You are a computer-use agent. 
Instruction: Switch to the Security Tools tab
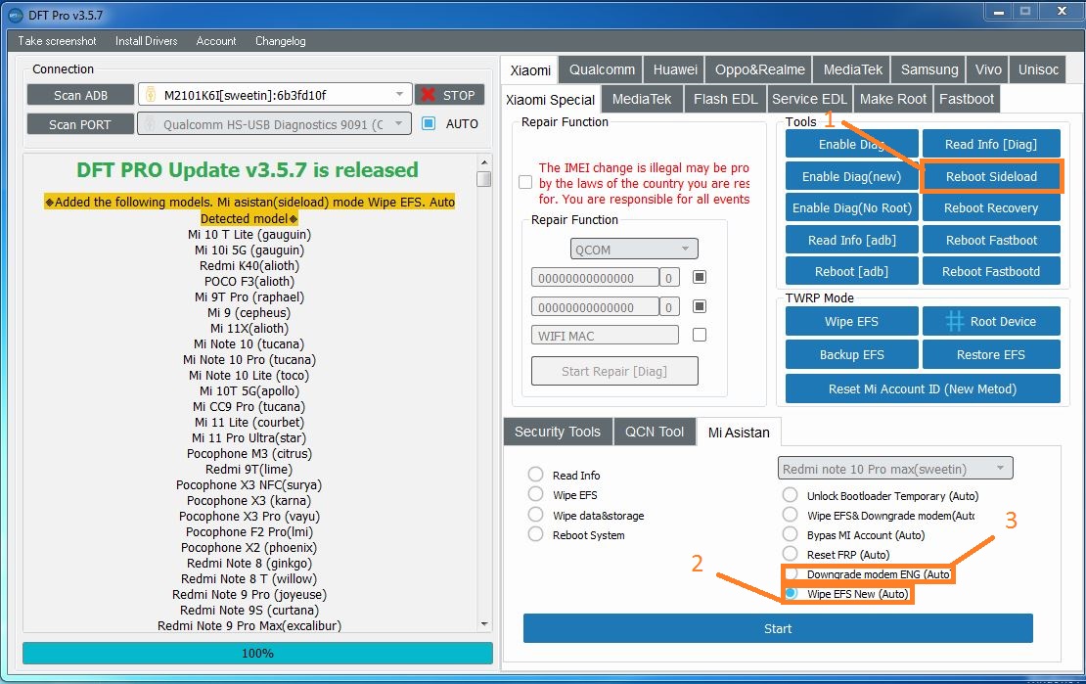558,432
